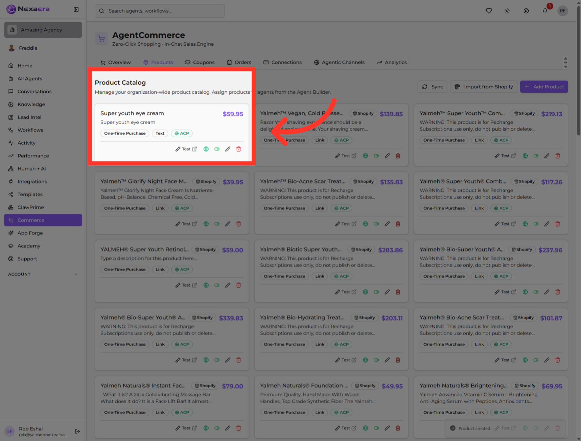Click the Add Product button
Image resolution: width=581 pixels, height=441 pixels.
[x=544, y=87]
